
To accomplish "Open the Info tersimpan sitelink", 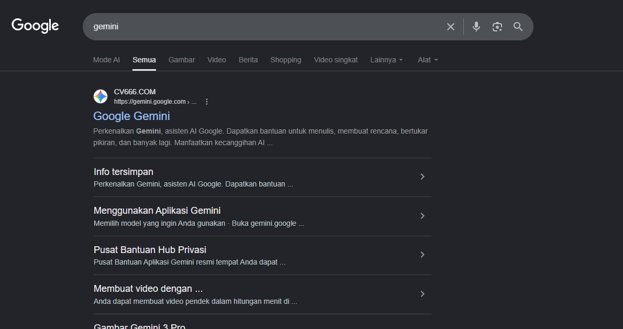I will [x=124, y=171].
